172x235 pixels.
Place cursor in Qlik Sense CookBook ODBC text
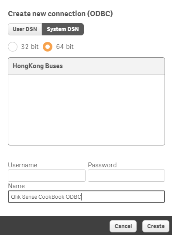click(46, 197)
